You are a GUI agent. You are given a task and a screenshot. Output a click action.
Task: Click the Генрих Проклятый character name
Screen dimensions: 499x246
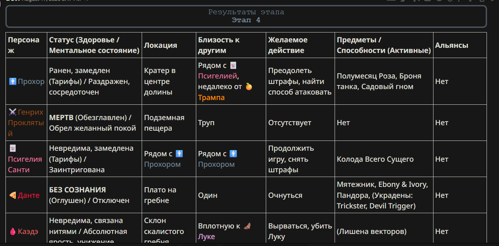point(26,123)
